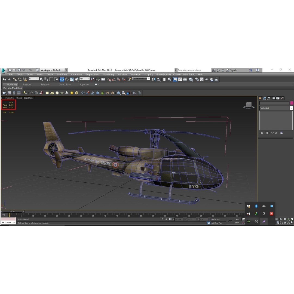Click the Align tool icon

[159, 79]
